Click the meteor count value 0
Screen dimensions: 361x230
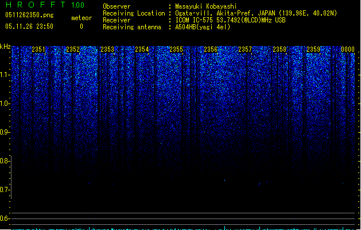coord(81,26)
